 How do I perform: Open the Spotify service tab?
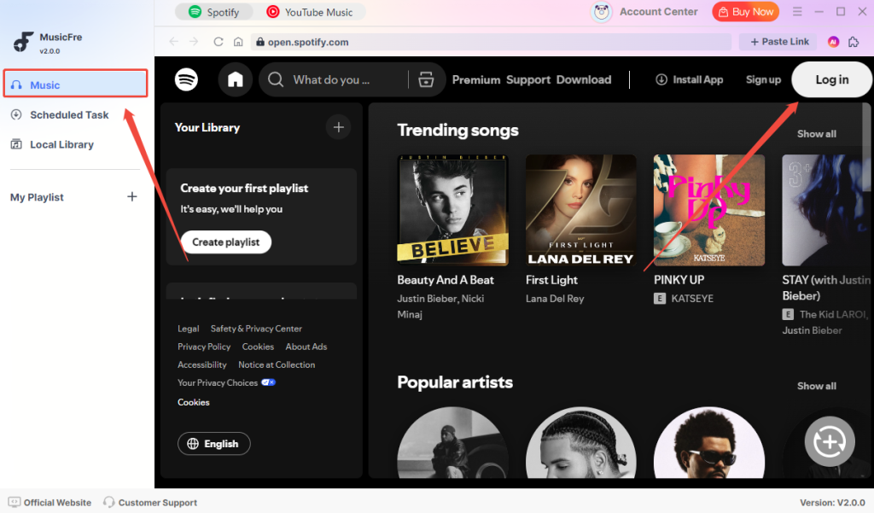pos(214,12)
